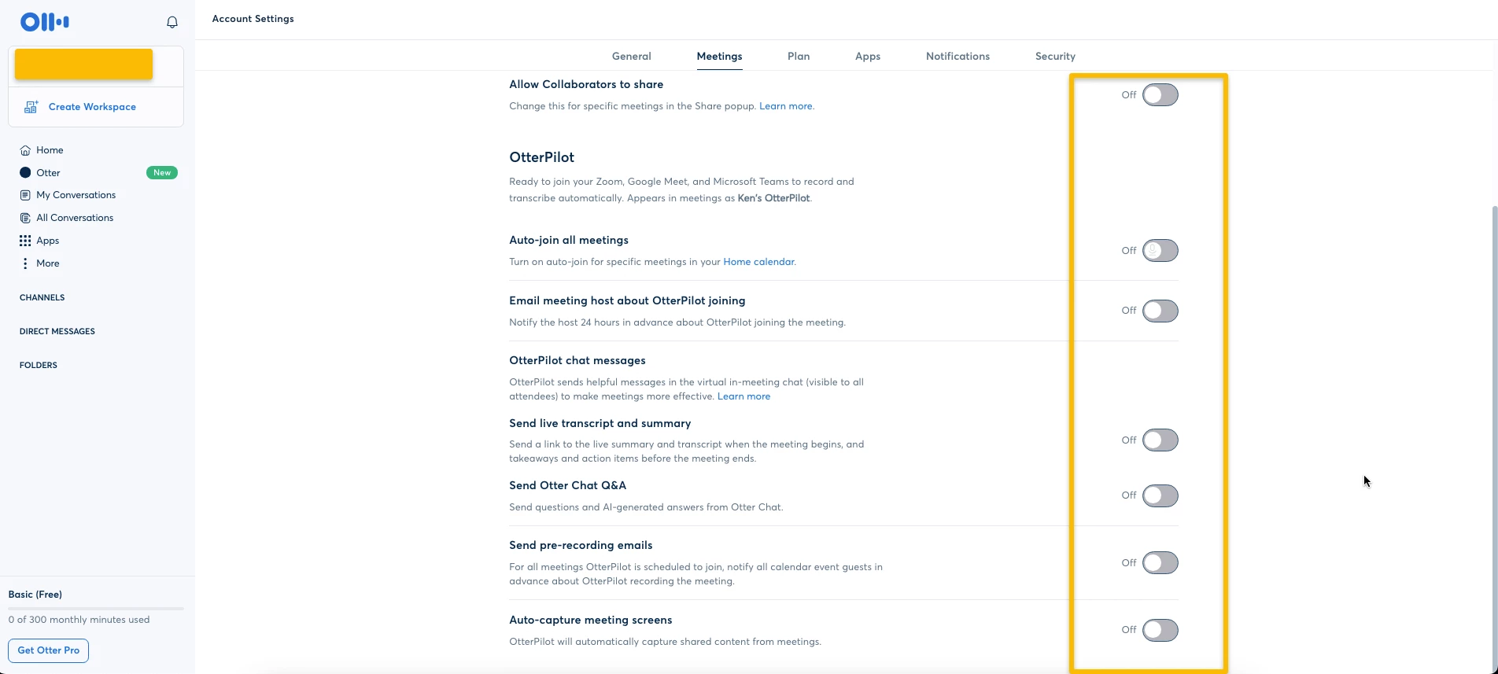Click the Get Otter Pro button
Screen dimensions: 1498x674
click(49, 650)
